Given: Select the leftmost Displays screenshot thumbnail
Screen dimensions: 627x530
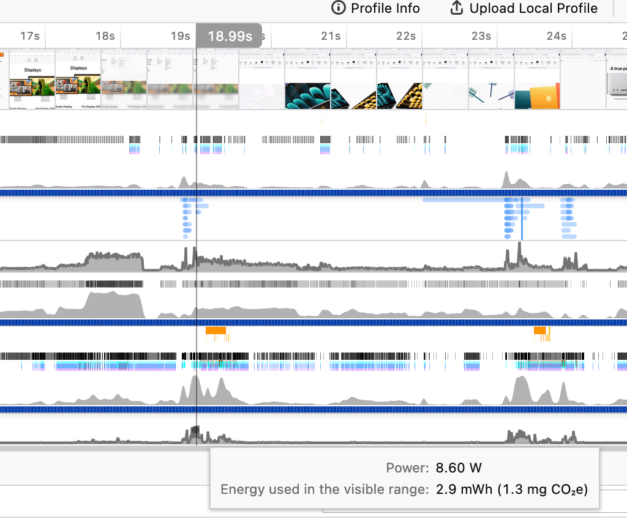Looking at the screenshot, I should 32,80.
